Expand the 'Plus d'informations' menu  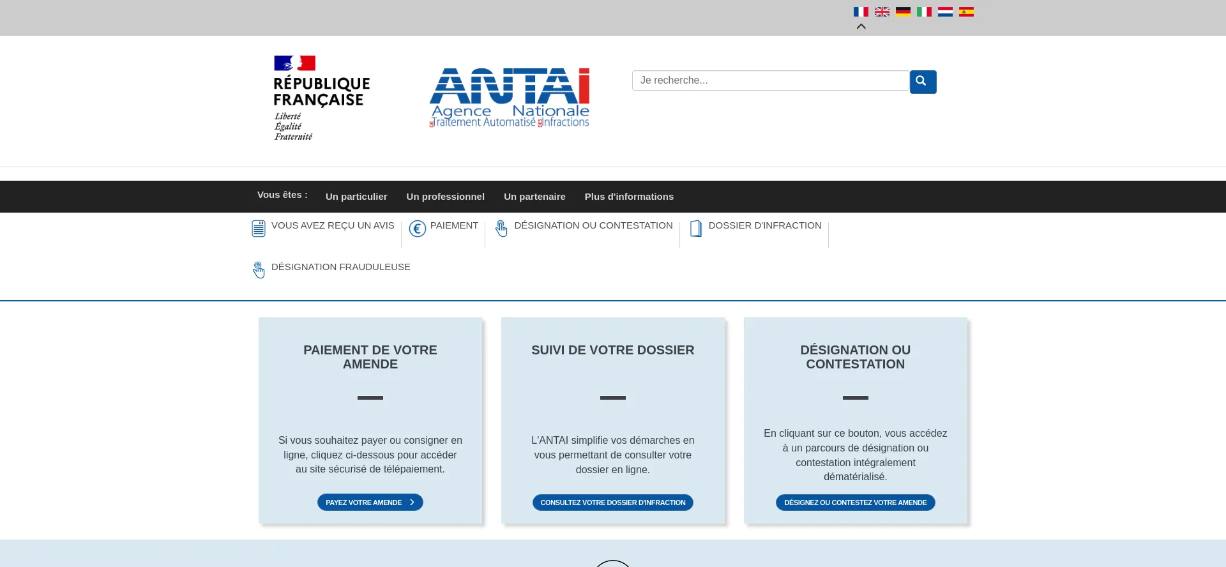(629, 197)
